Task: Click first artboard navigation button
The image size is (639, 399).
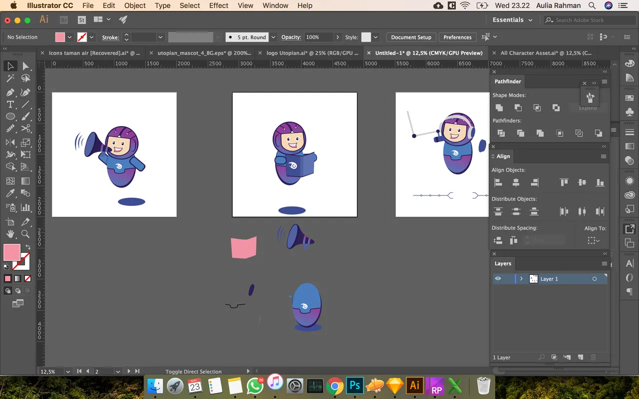Action: (x=79, y=372)
